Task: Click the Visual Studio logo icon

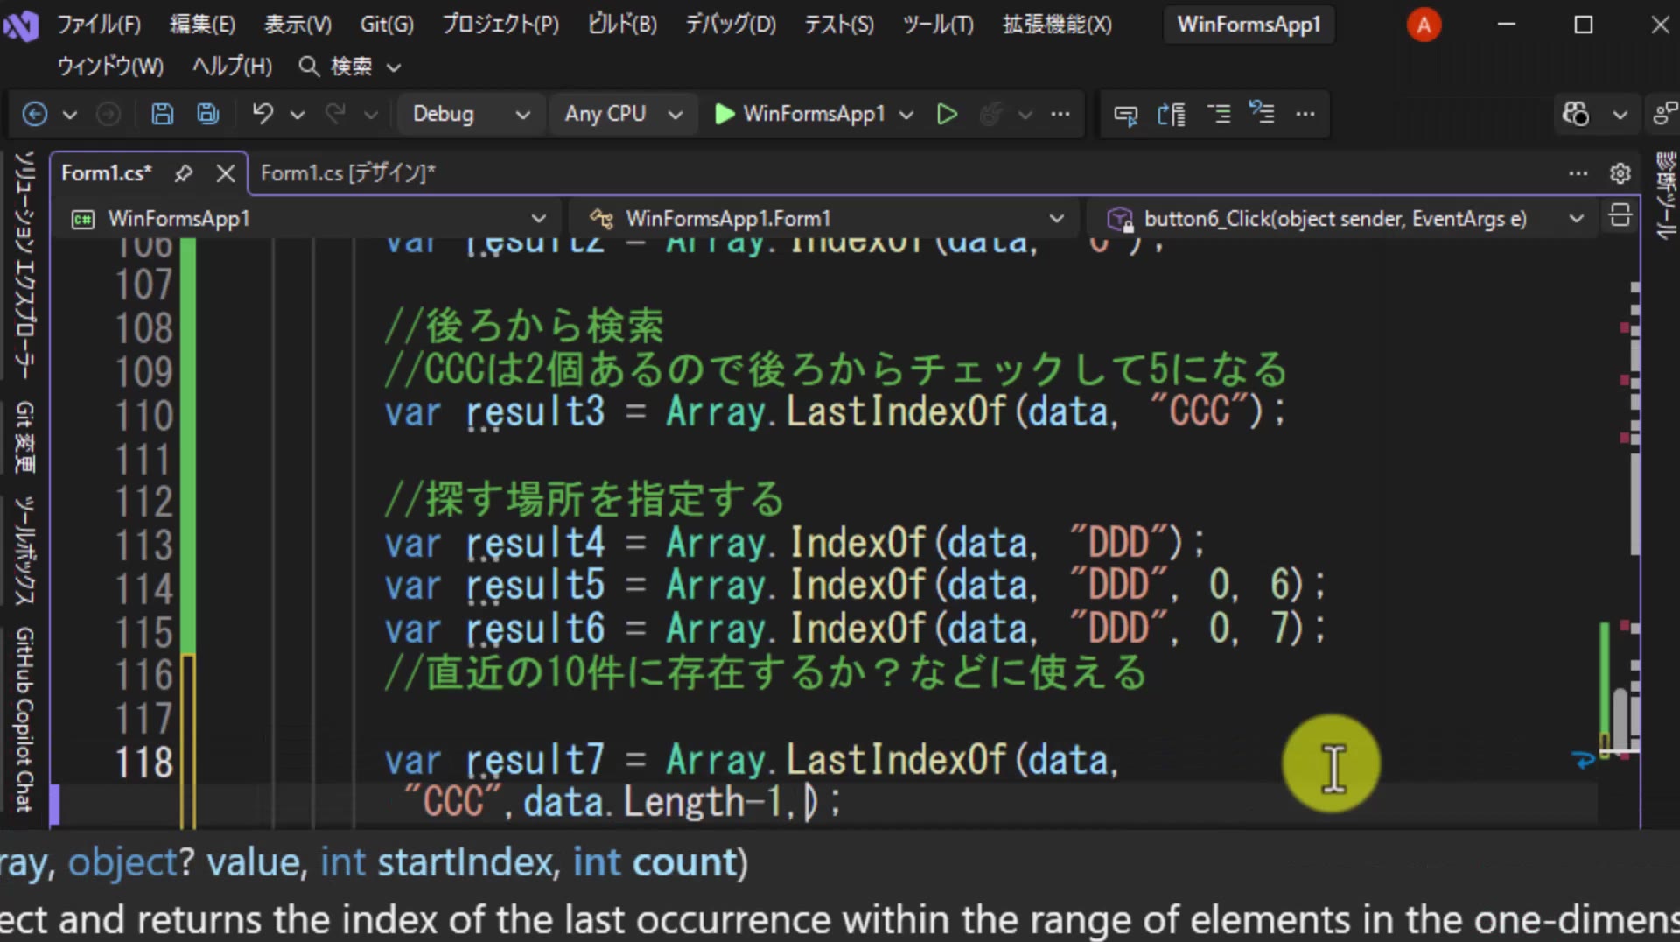Action: pyautogui.click(x=21, y=26)
